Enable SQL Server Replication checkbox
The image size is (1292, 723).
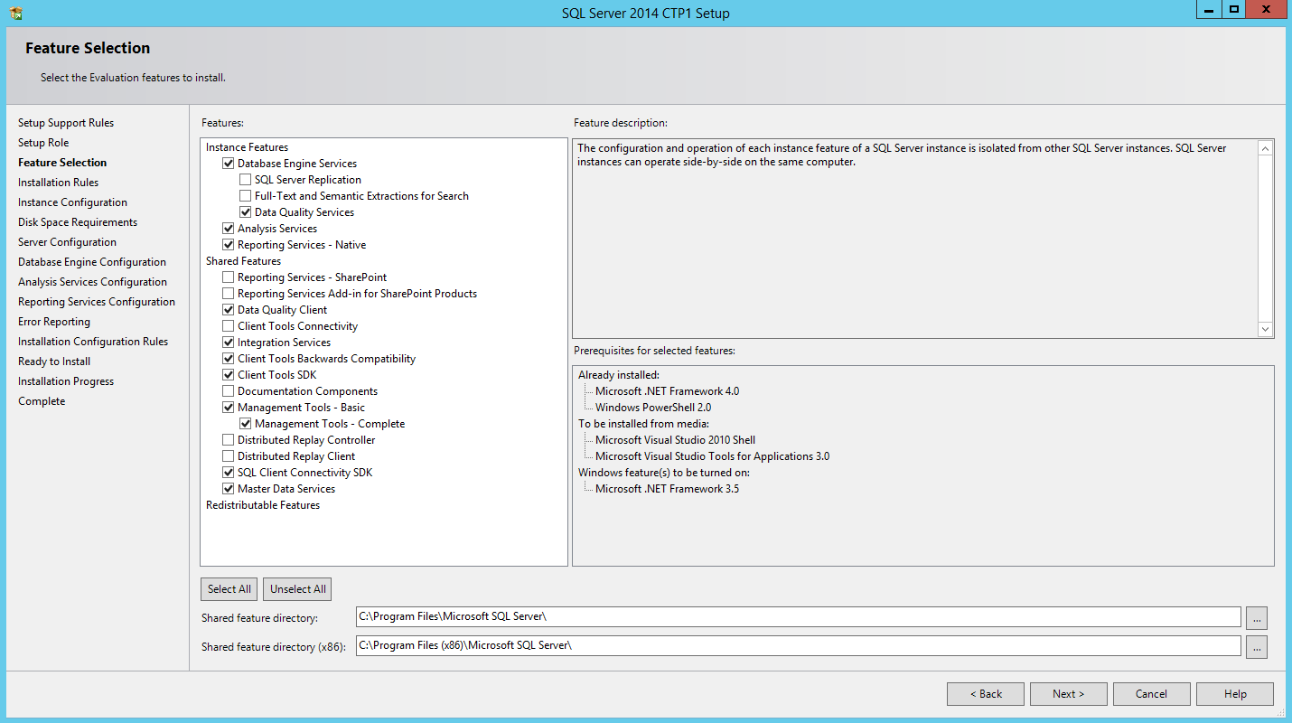tap(245, 180)
